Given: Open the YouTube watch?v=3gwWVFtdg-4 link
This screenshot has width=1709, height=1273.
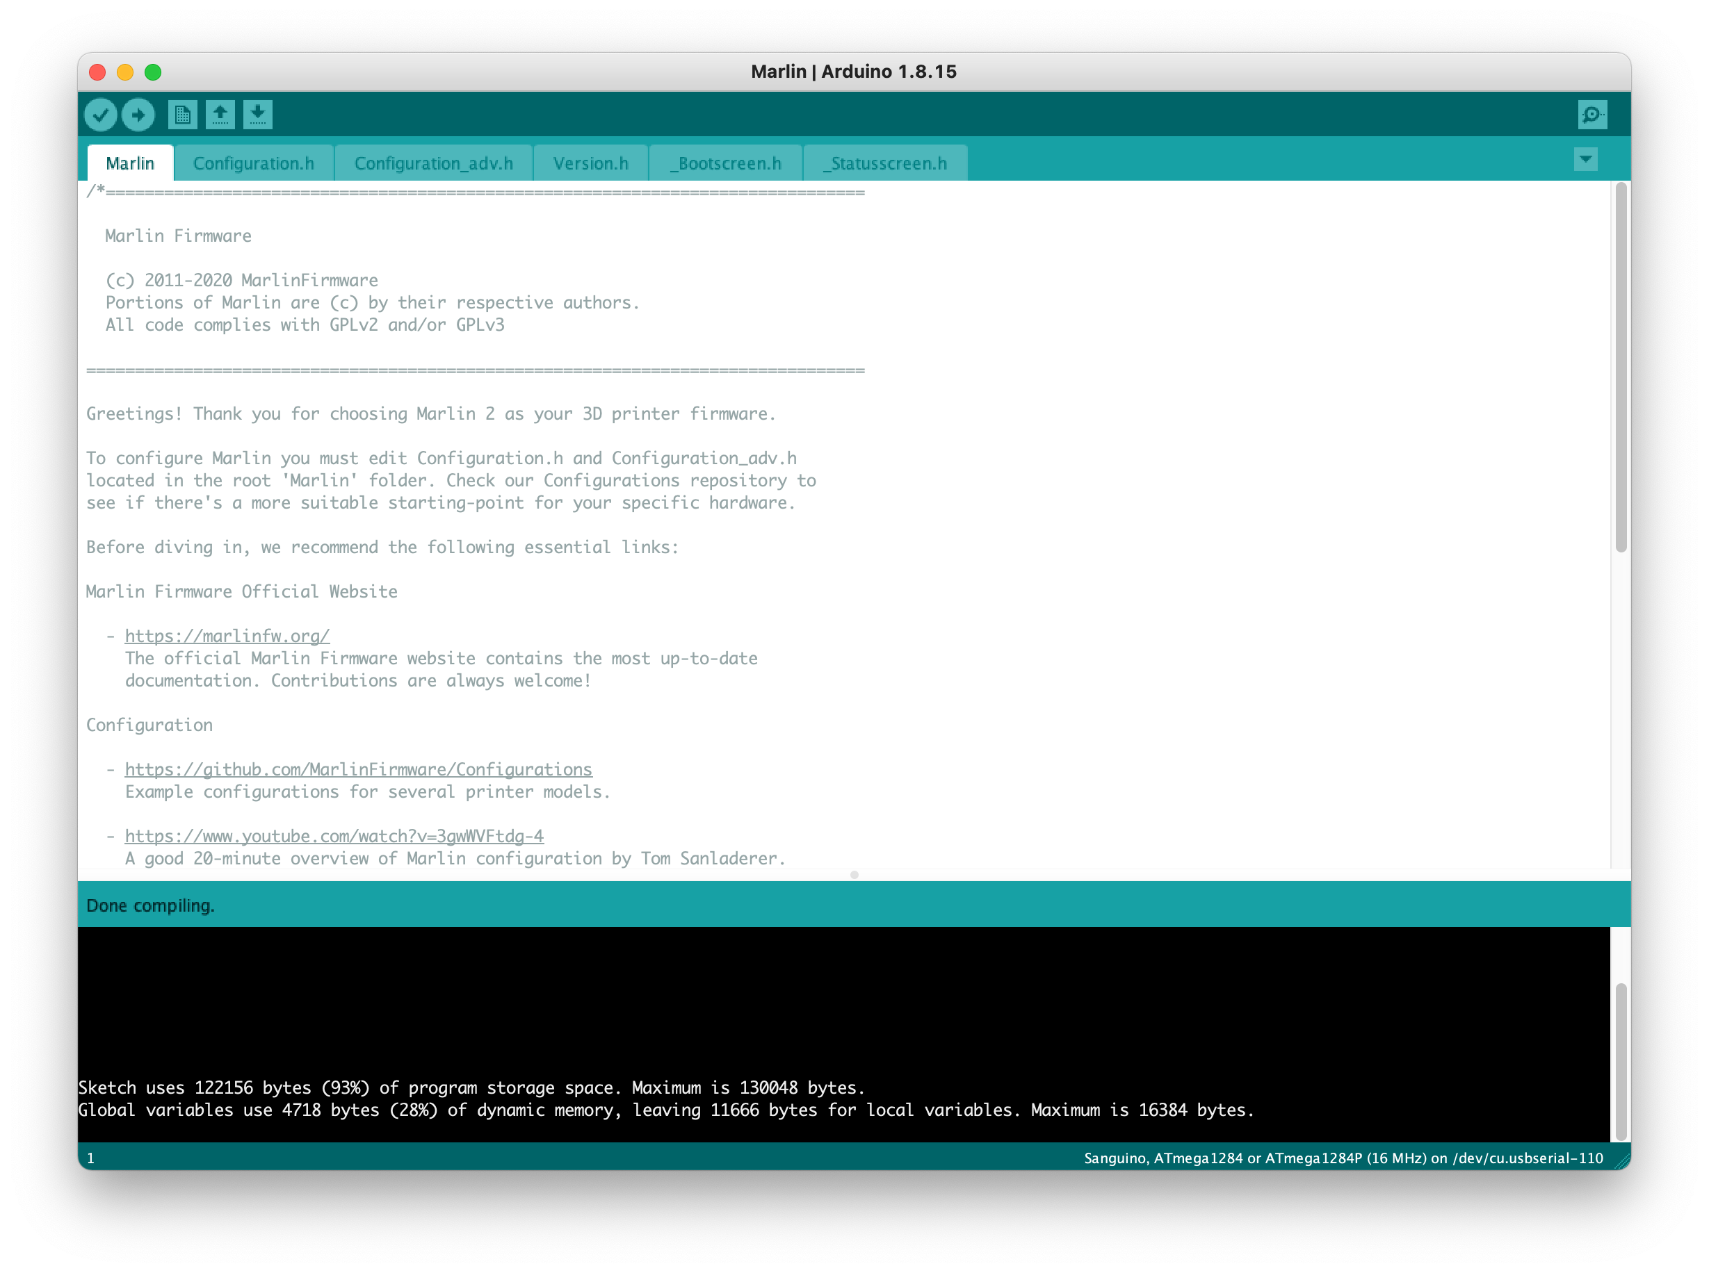Looking at the screenshot, I should [x=334, y=836].
